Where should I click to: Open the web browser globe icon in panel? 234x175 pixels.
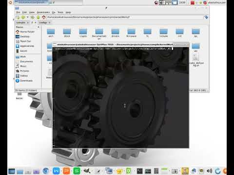(x=46, y=171)
